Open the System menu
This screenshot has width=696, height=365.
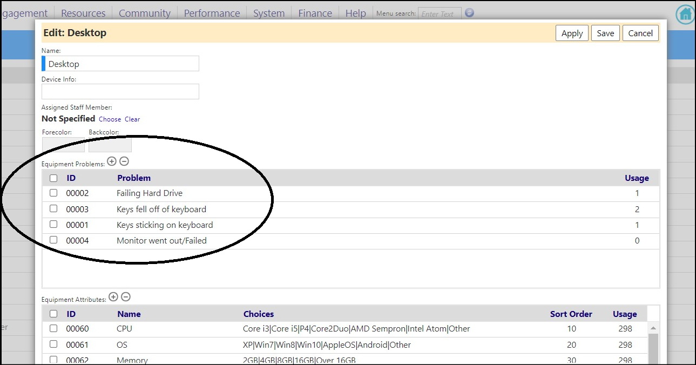pos(269,13)
